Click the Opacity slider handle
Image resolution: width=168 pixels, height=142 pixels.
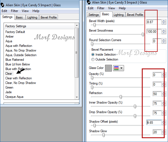point(92,78)
